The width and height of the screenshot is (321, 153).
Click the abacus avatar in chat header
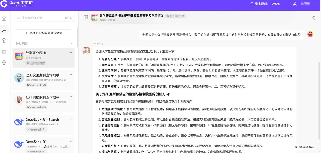coord(94,17)
